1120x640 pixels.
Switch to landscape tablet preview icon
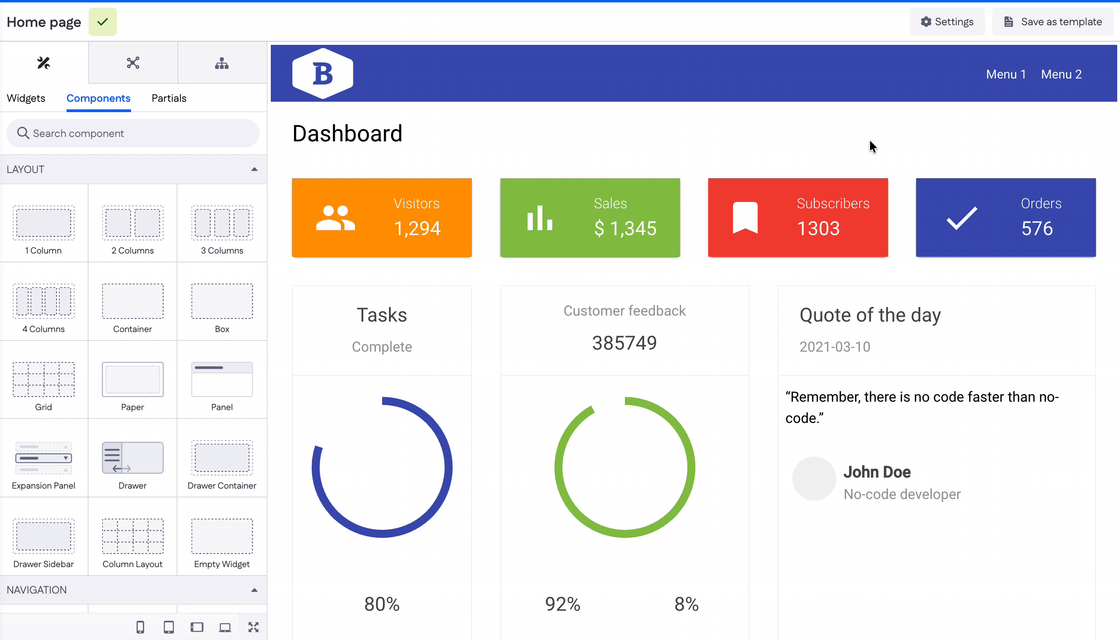[197, 627]
